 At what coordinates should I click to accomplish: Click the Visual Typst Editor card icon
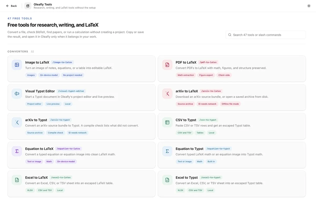coord(17,94)
